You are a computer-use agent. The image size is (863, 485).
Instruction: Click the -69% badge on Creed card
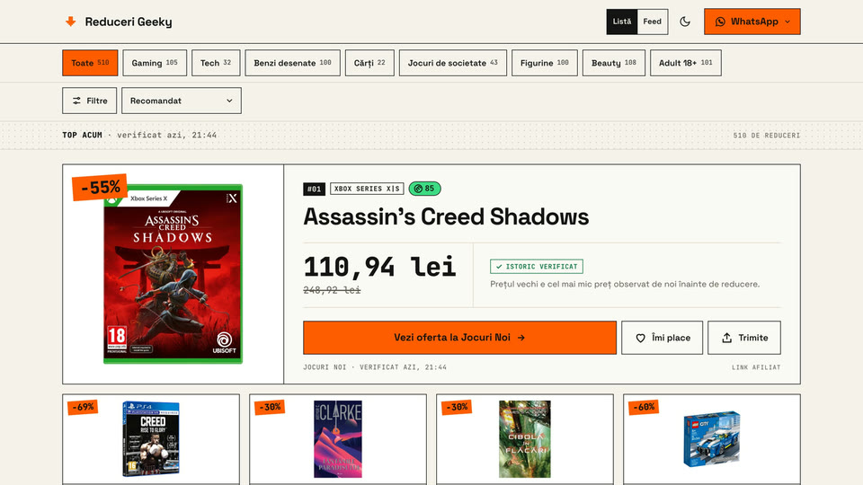coord(83,407)
